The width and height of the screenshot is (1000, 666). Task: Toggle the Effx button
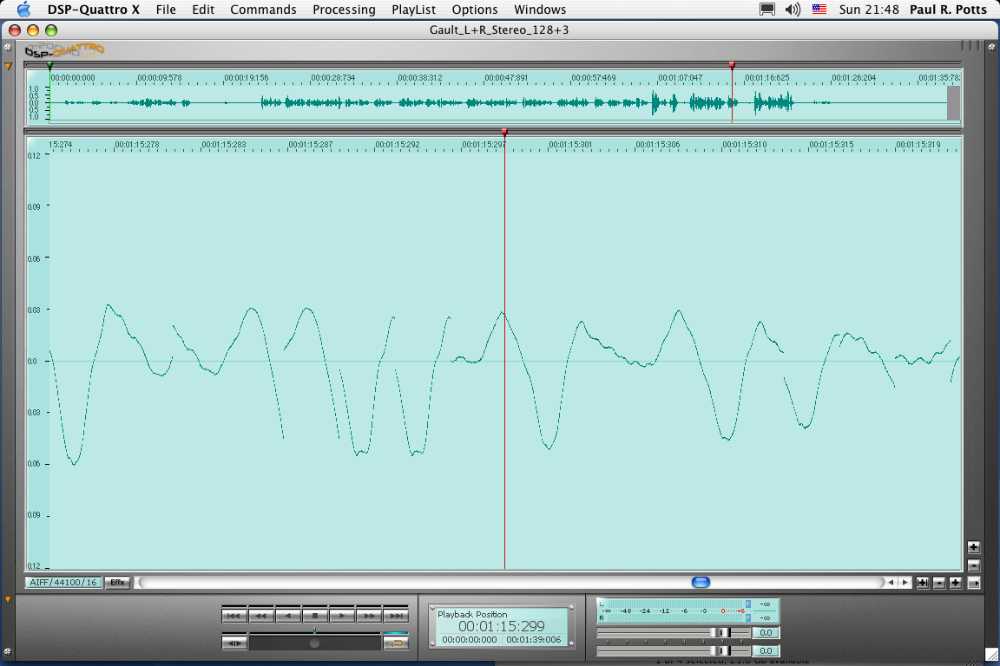click(x=117, y=583)
